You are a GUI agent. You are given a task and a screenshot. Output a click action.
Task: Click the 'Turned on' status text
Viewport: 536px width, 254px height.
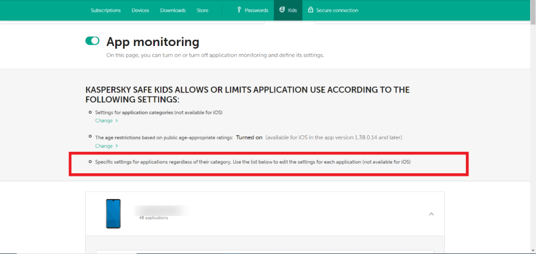point(249,137)
